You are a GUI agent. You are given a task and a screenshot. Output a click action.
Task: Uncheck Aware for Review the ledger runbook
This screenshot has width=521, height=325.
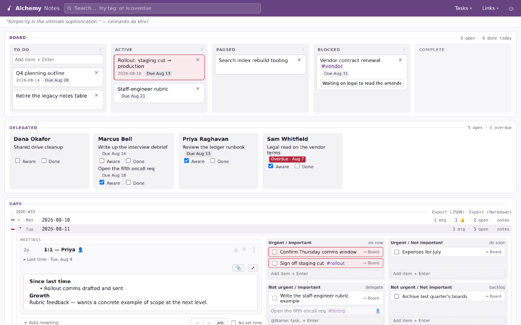point(187,161)
